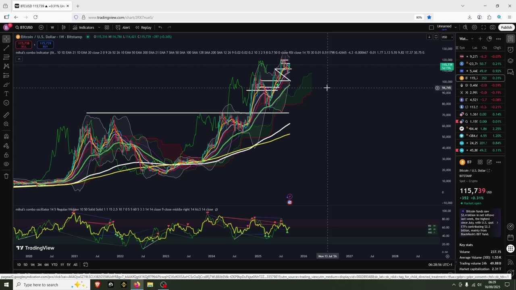Toggle magnet mode in drawing toolbar
This screenshot has height=290, width=516.
[x=6, y=136]
